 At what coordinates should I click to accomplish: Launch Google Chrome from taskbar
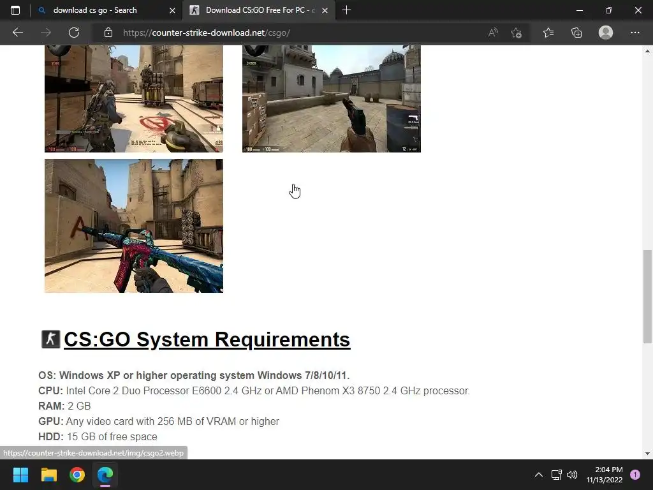pyautogui.click(x=77, y=475)
